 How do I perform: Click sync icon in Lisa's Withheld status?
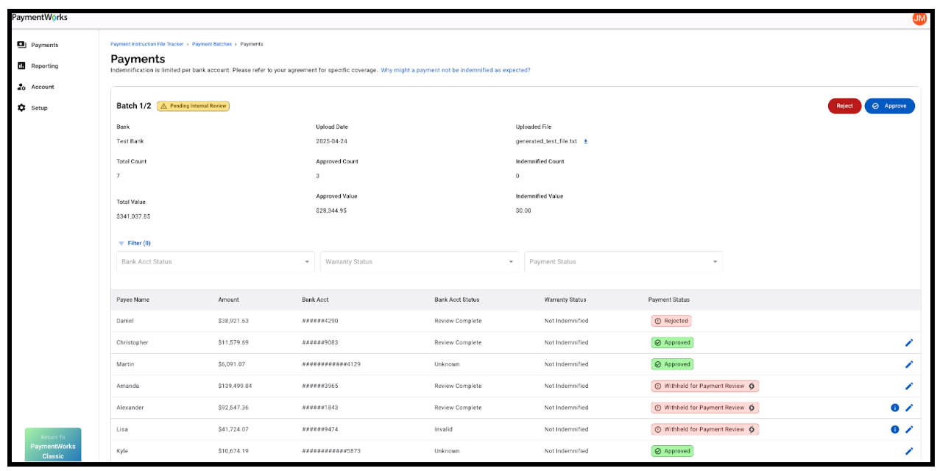point(752,429)
